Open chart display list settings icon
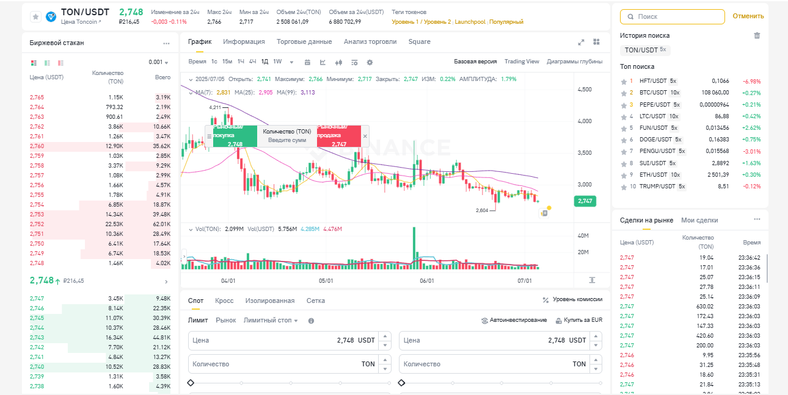Screen dimensions: 788x395 pyautogui.click(x=354, y=62)
